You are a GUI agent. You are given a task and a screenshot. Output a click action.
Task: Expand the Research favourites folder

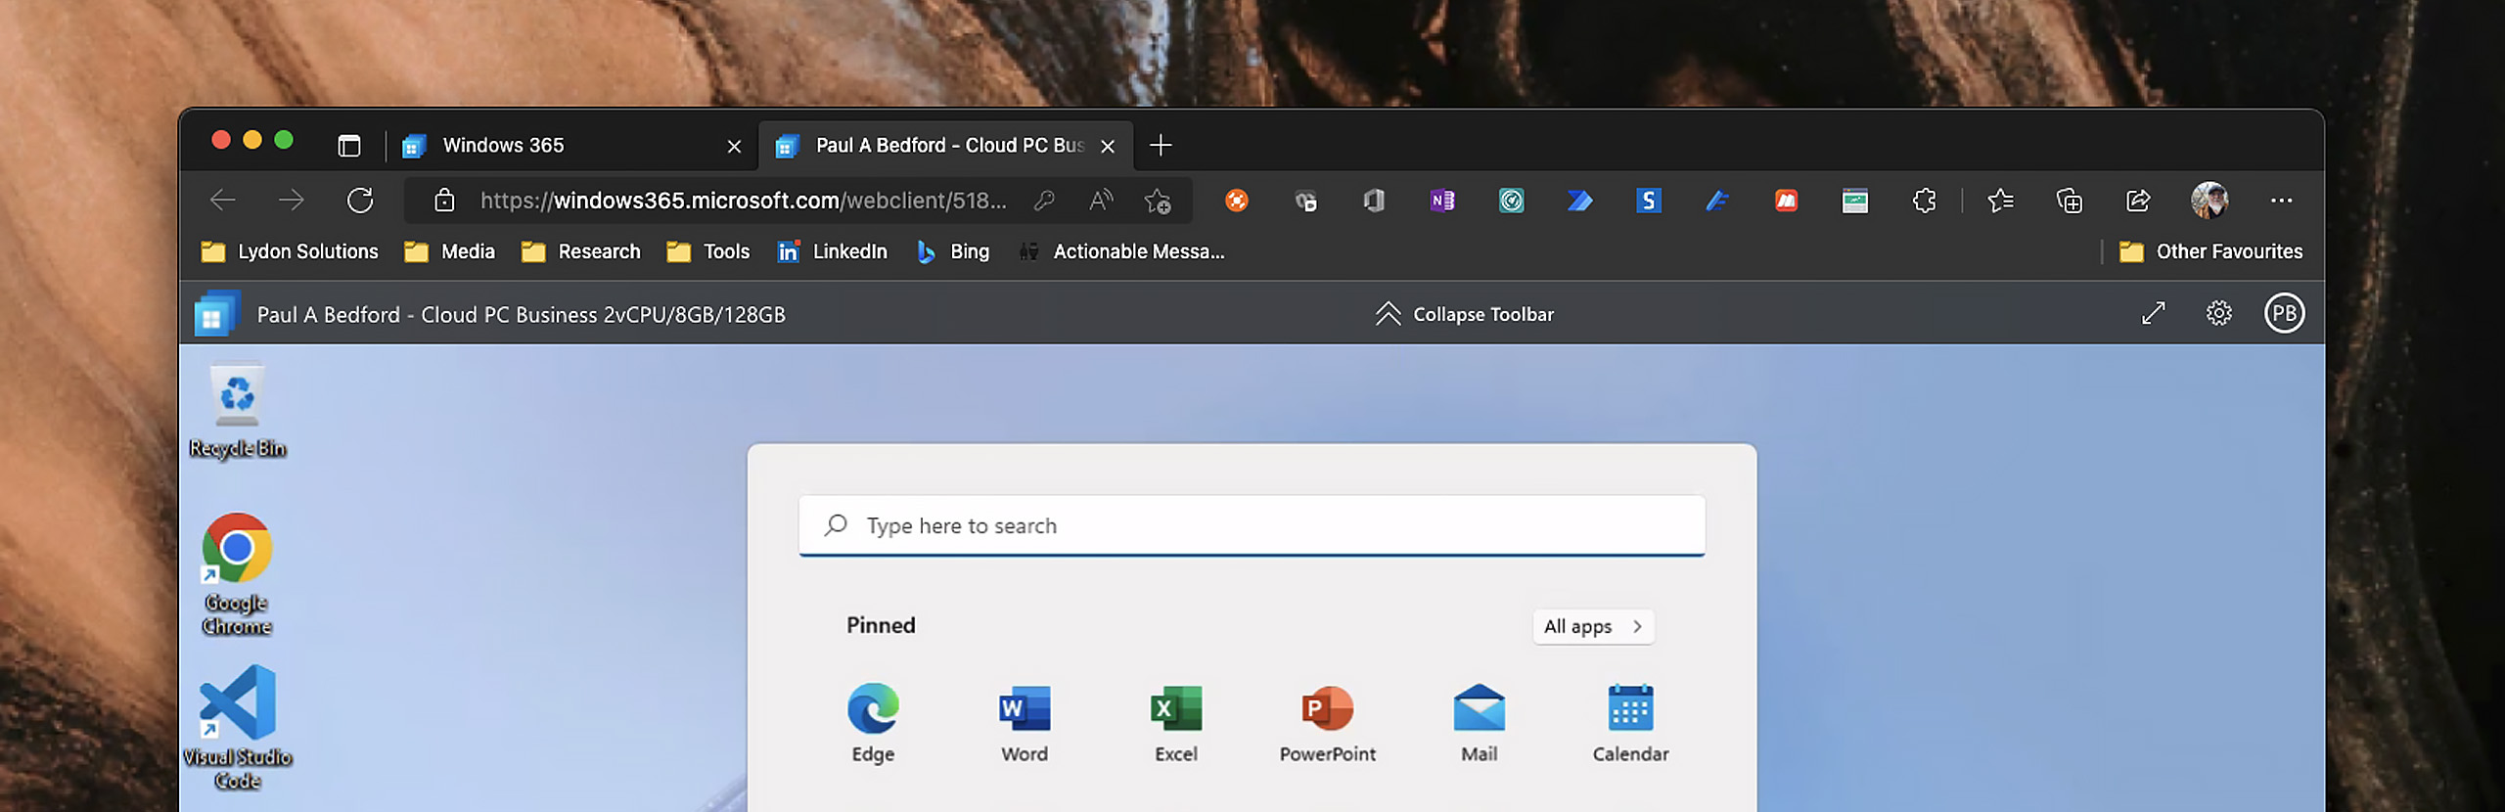581,251
